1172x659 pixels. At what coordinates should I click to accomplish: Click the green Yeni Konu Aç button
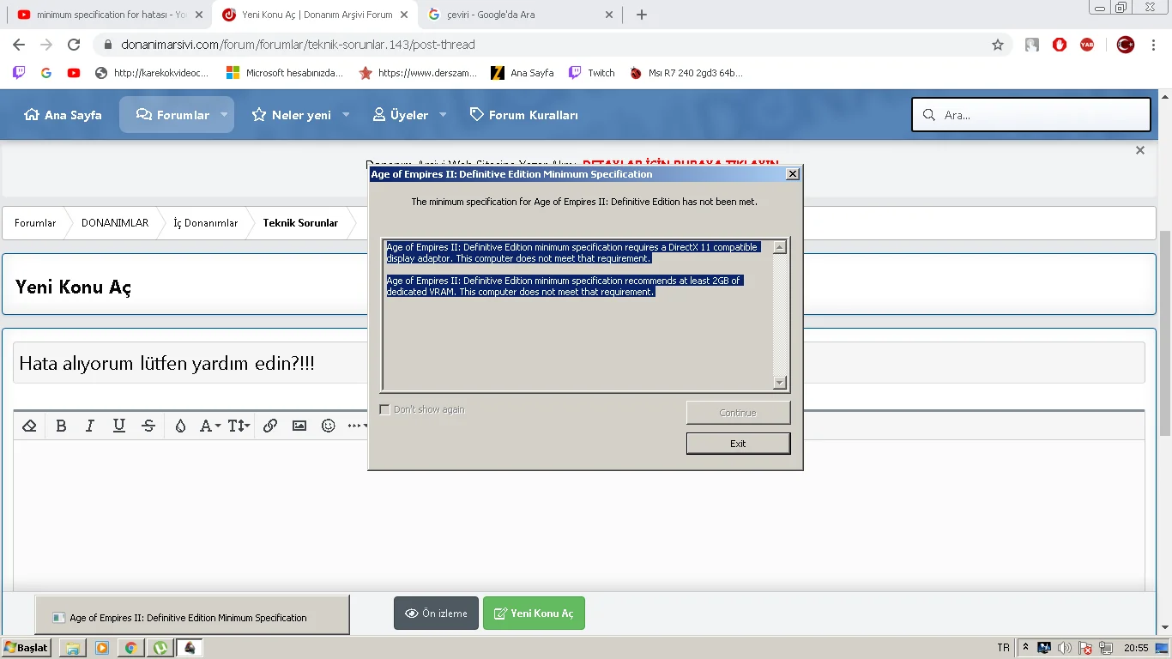(534, 614)
